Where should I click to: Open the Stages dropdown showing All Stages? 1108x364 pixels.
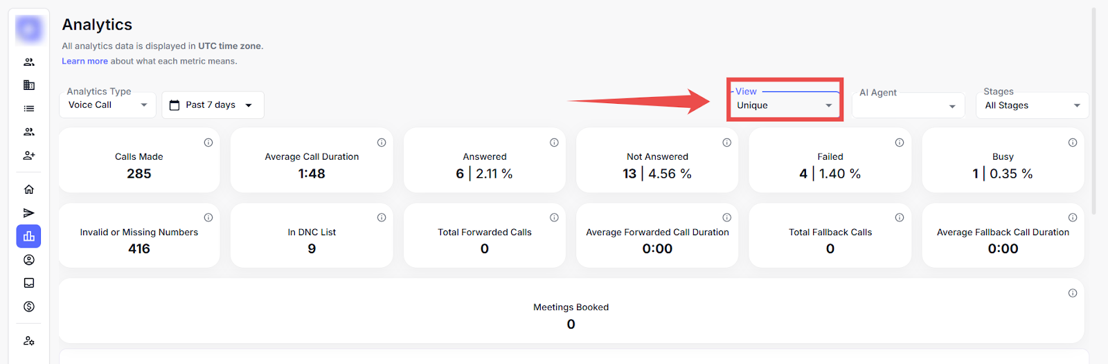[x=1032, y=105]
